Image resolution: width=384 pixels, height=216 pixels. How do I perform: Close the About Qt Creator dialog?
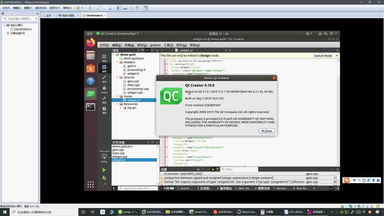[x=267, y=131]
